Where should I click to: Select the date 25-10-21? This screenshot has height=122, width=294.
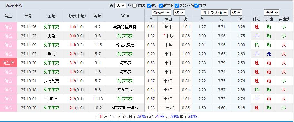tap(29, 81)
